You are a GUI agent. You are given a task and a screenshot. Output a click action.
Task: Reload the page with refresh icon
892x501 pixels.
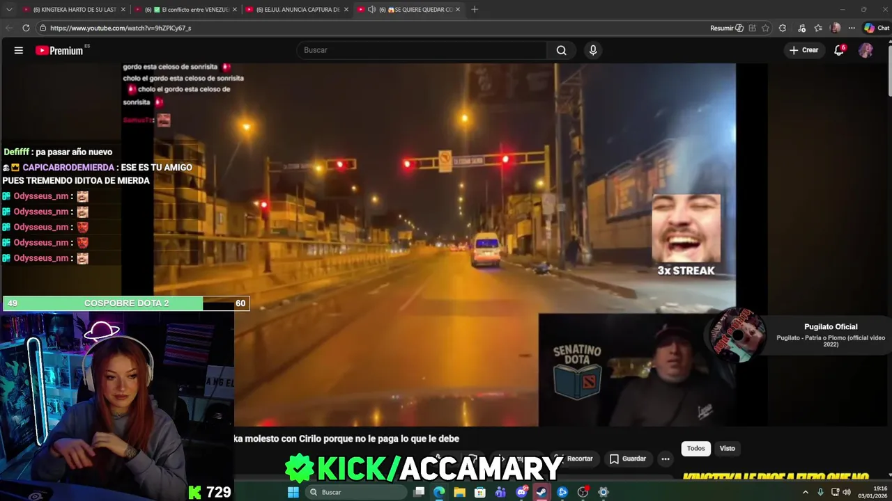click(x=26, y=28)
